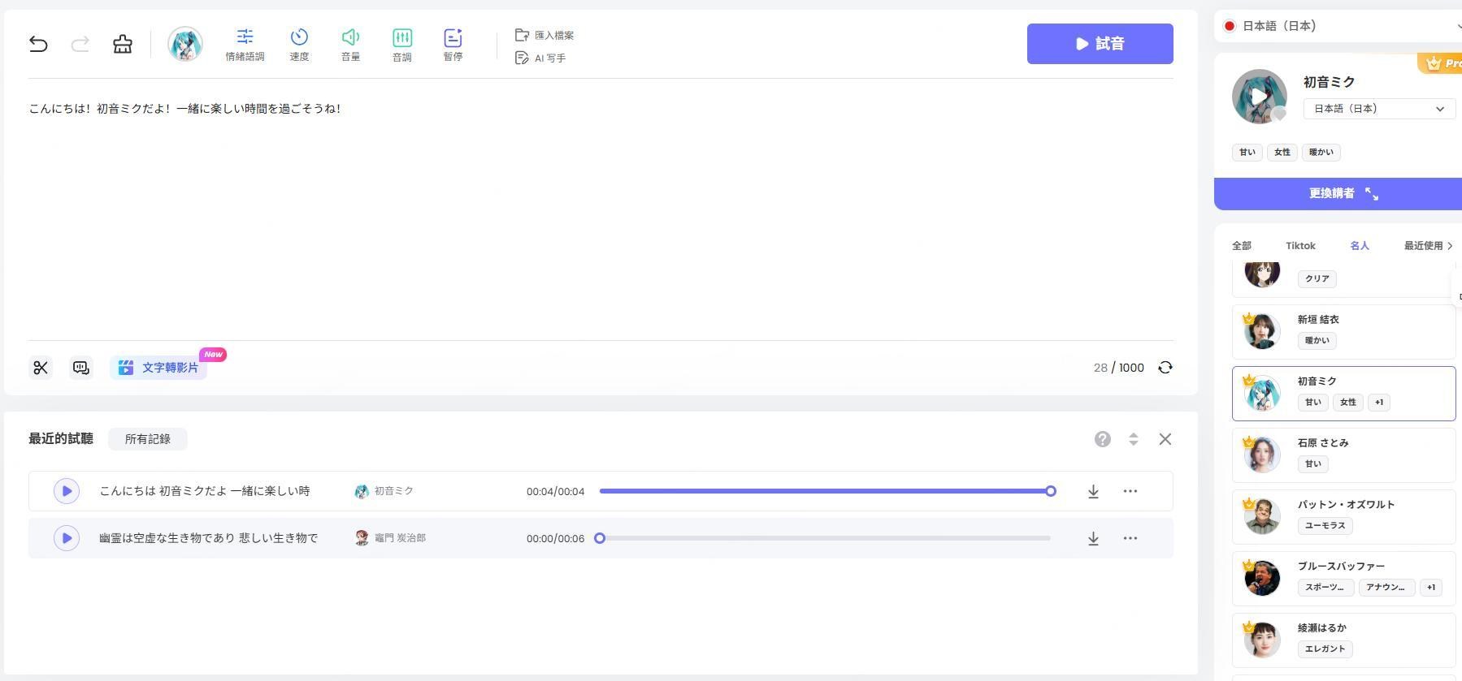Click the refresh icon by character count
The width and height of the screenshot is (1462, 681).
[1165, 368]
